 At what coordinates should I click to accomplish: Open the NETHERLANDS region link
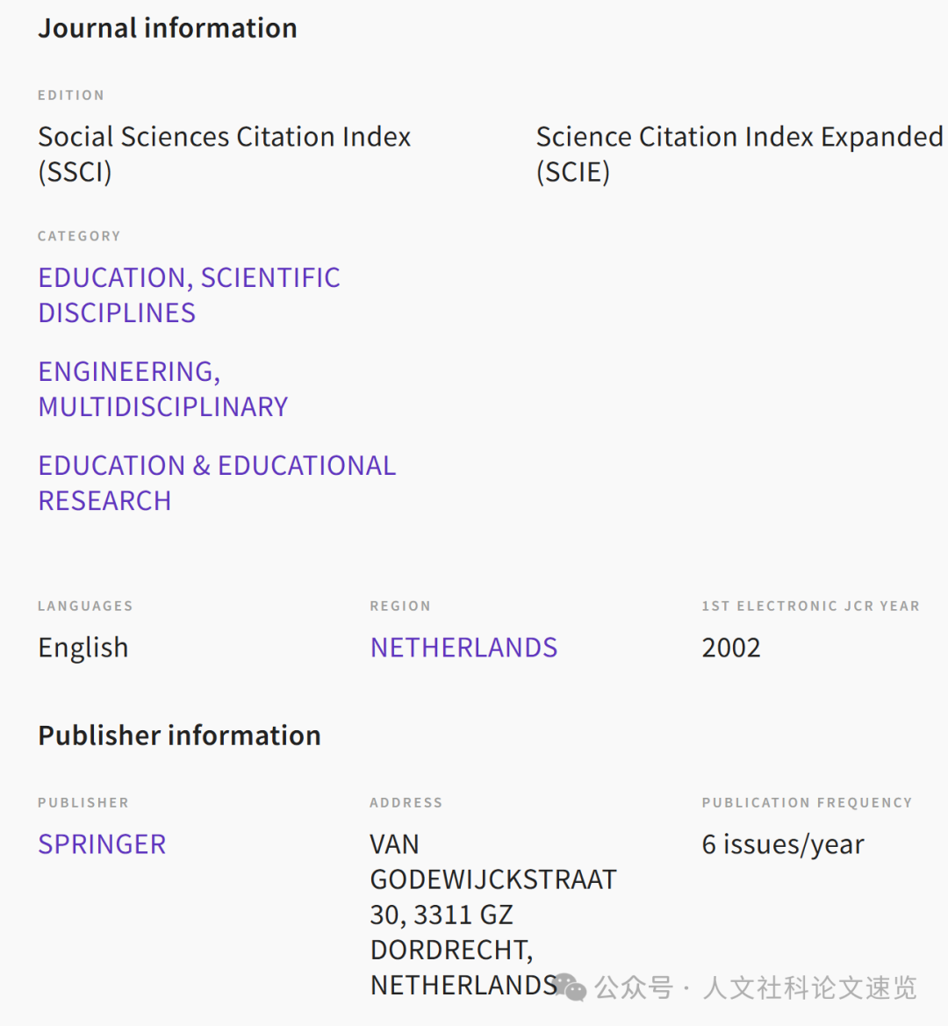463,648
